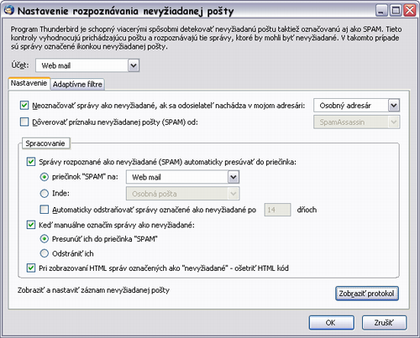Screen dimensions: 420x338
Task: Switch to the 'Adaptívne filtre' tab
Action: pyautogui.click(x=77, y=84)
